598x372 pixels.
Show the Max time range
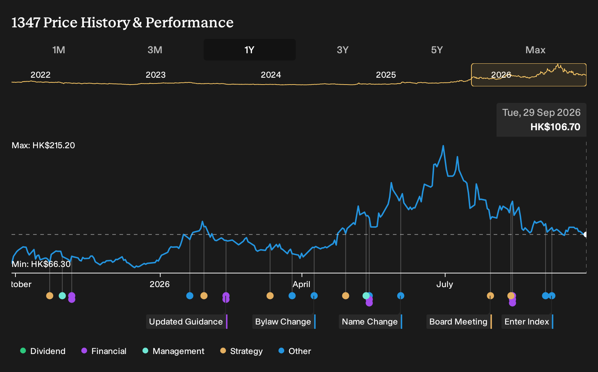tap(535, 50)
